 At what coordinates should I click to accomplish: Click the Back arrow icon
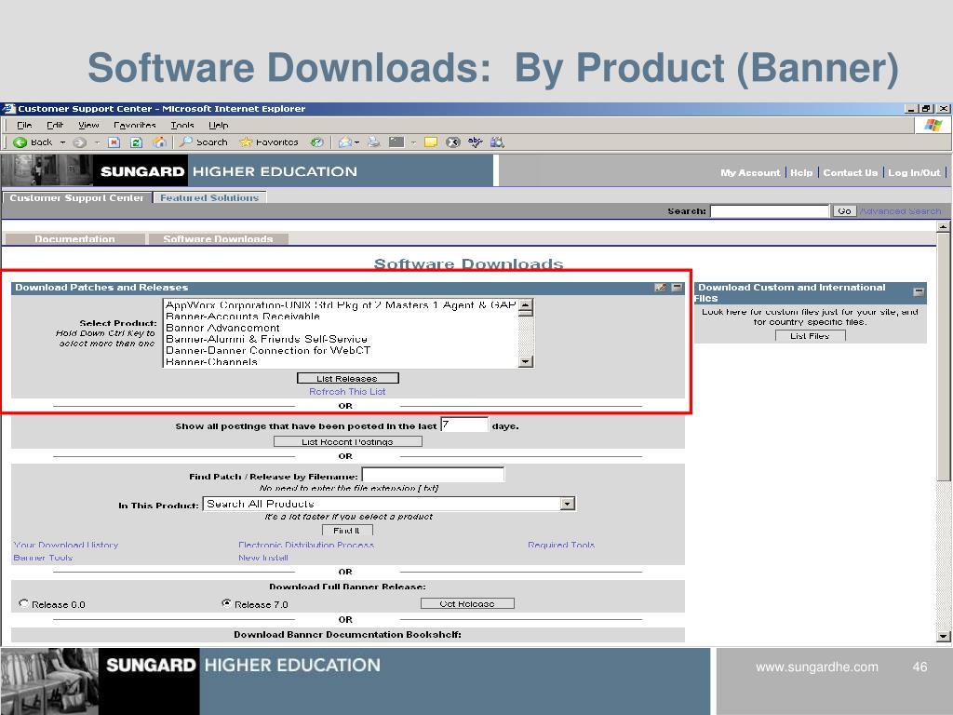tap(20, 142)
